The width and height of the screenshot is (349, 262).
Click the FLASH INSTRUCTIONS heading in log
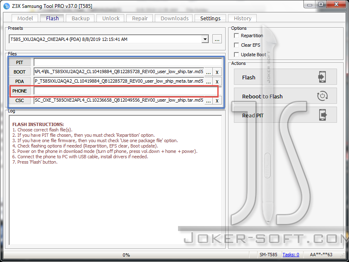tap(38, 124)
